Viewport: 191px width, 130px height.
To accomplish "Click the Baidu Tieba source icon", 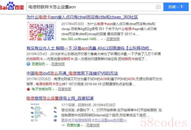I will coord(28,64).
